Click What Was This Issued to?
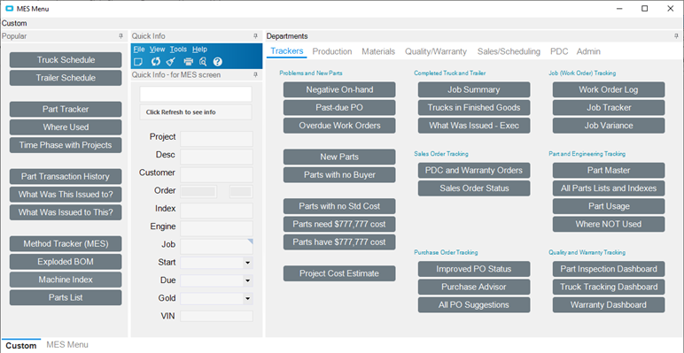This screenshot has width=684, height=353. (66, 195)
